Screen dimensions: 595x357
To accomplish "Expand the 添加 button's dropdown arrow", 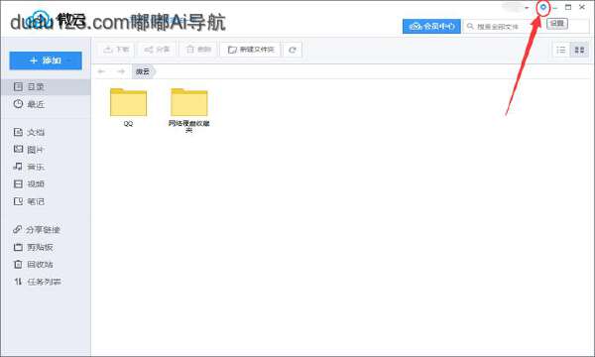I will point(69,60).
